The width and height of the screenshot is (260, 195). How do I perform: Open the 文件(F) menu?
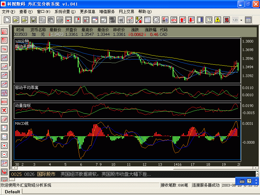tap(8, 12)
